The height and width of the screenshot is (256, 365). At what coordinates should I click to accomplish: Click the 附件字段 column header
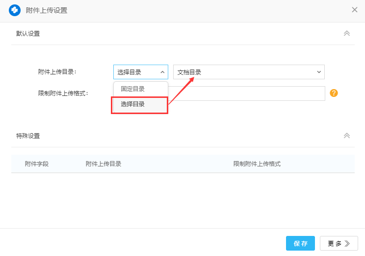37,164
